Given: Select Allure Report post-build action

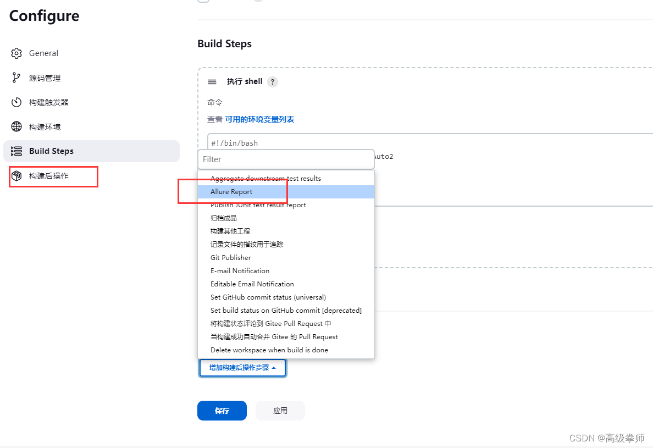Looking at the screenshot, I should [286, 191].
